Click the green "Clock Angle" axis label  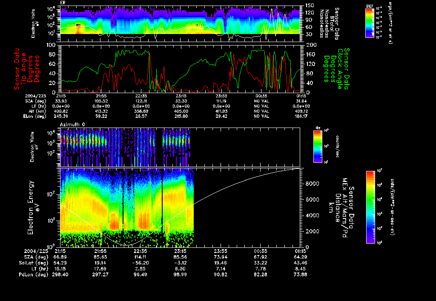[340, 69]
